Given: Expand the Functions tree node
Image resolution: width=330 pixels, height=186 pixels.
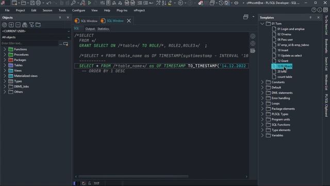Looking at the screenshot, I should click(5, 49).
